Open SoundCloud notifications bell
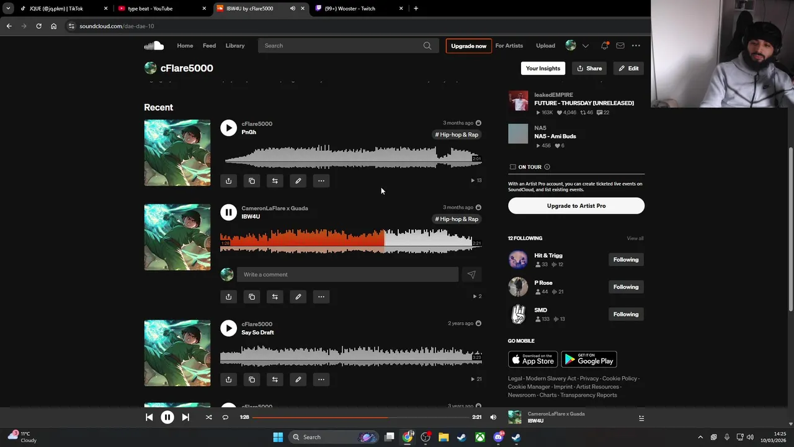The image size is (794, 447). [x=604, y=45]
